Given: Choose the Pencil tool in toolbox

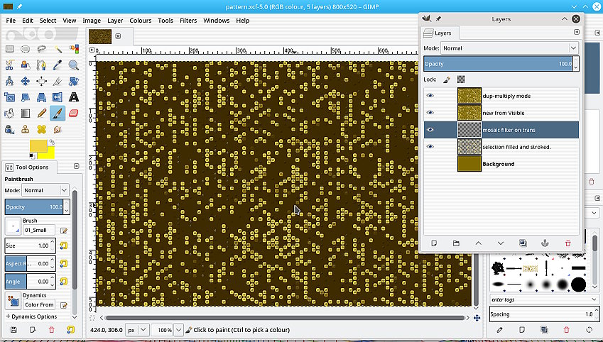Looking at the screenshot, I should coord(43,113).
